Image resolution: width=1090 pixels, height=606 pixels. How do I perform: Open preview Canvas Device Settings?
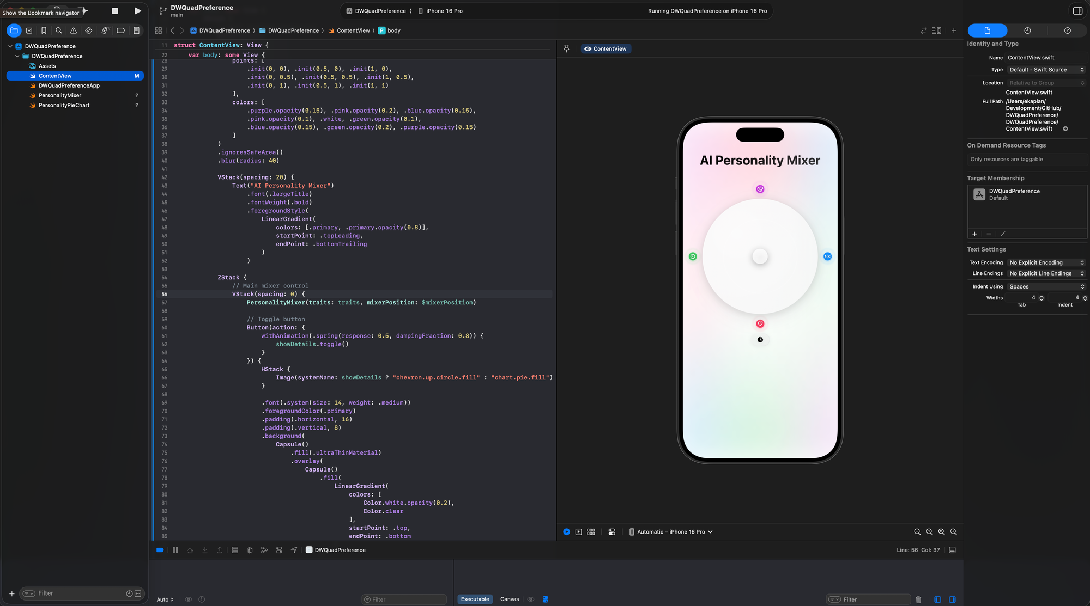click(612, 532)
